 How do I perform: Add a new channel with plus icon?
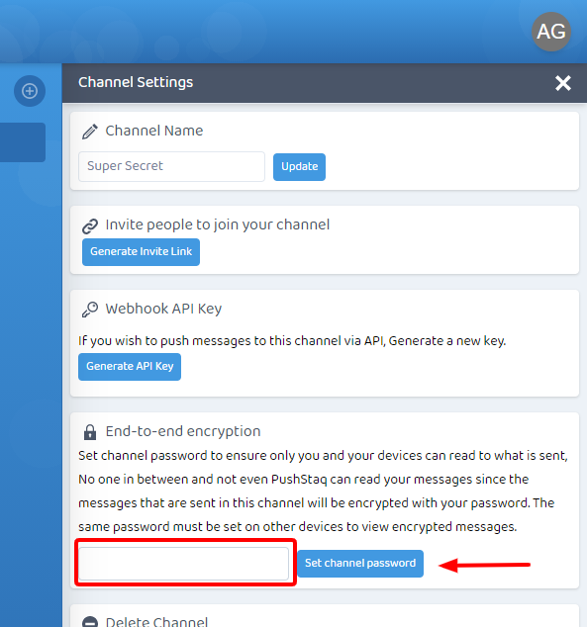coord(30,91)
